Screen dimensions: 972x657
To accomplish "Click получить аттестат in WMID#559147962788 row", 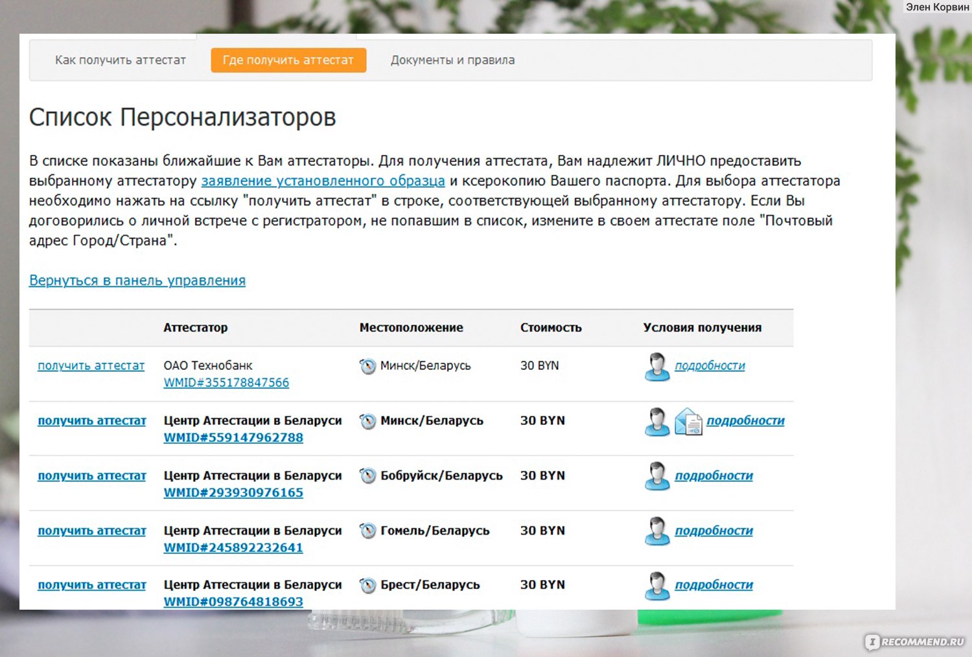I will pos(92,421).
